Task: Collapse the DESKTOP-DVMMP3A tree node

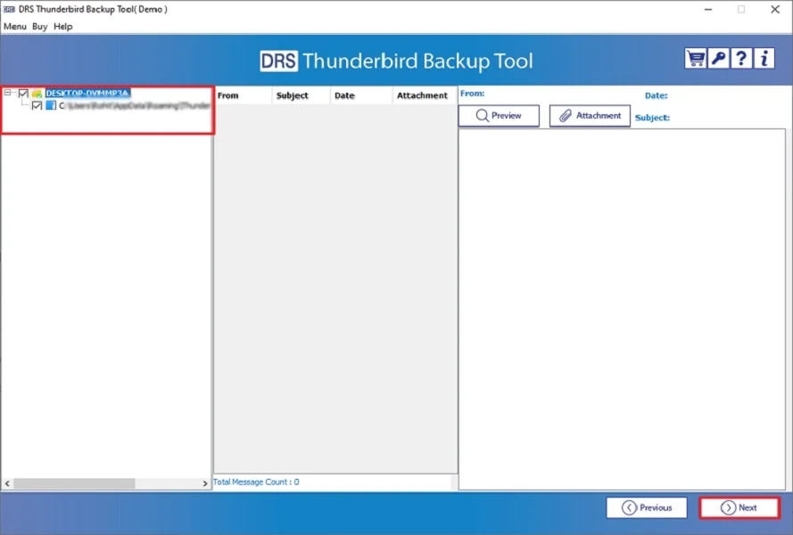Action: (8, 93)
